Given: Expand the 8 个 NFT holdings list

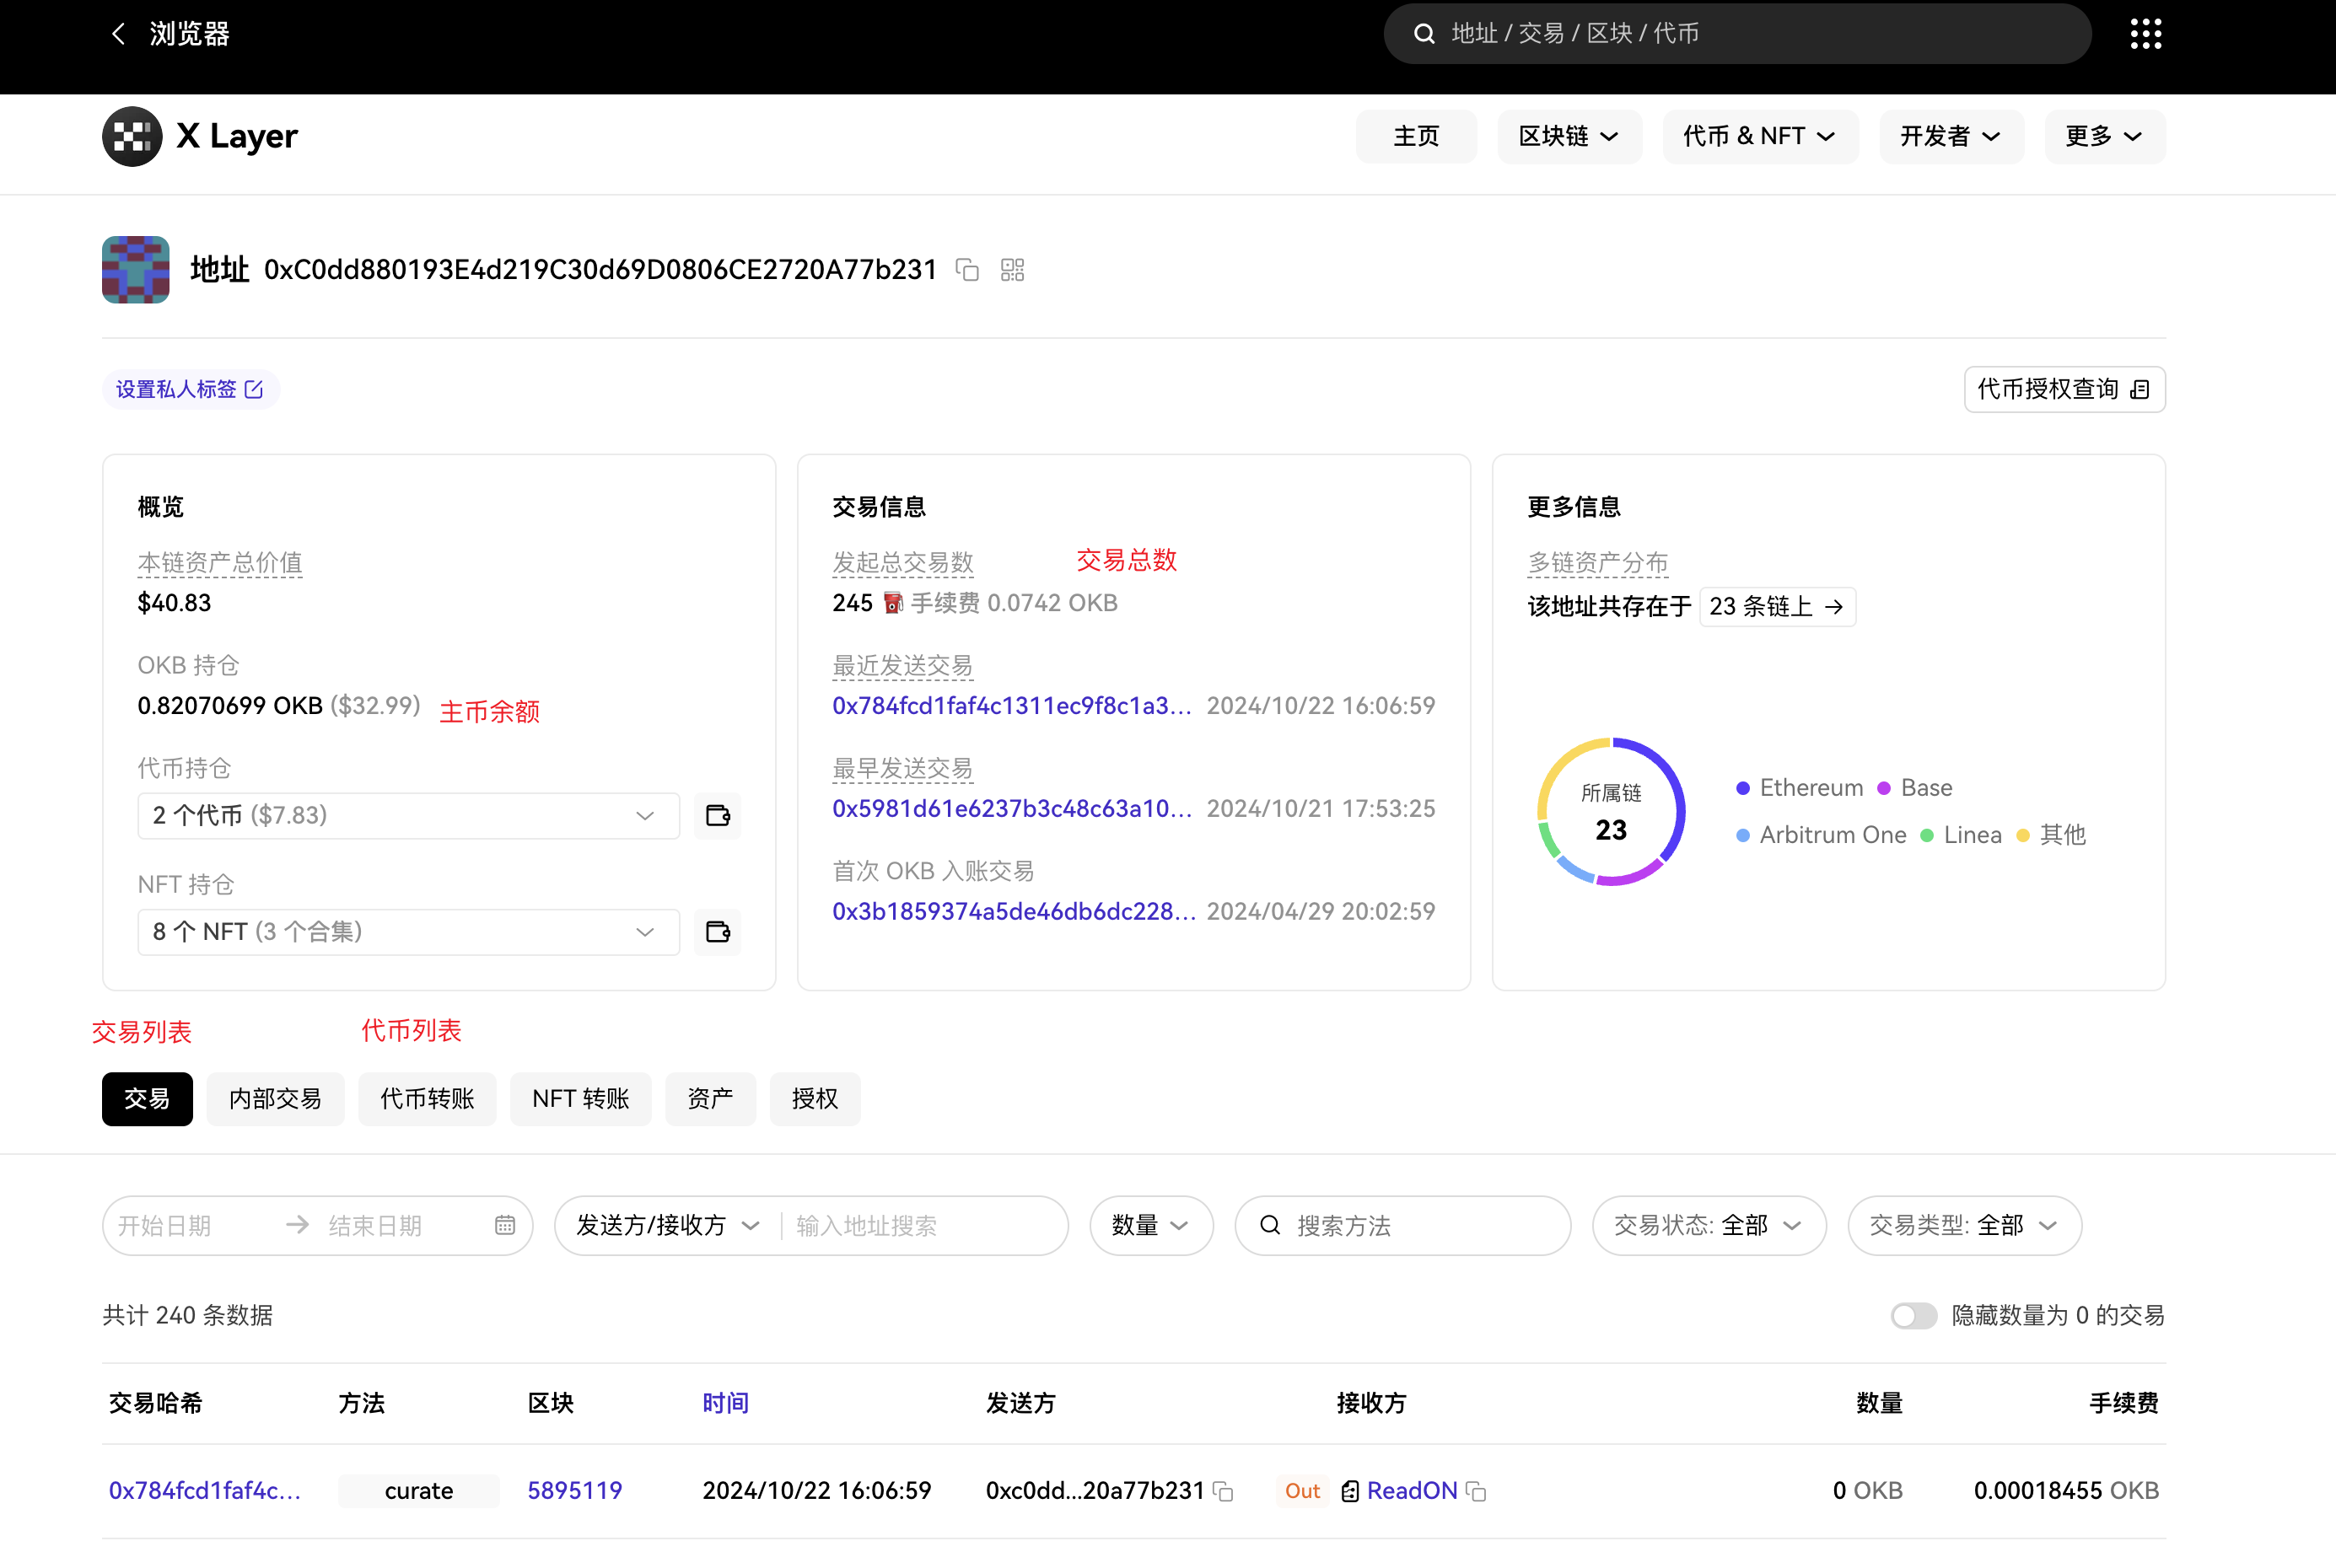Looking at the screenshot, I should pos(644,931).
